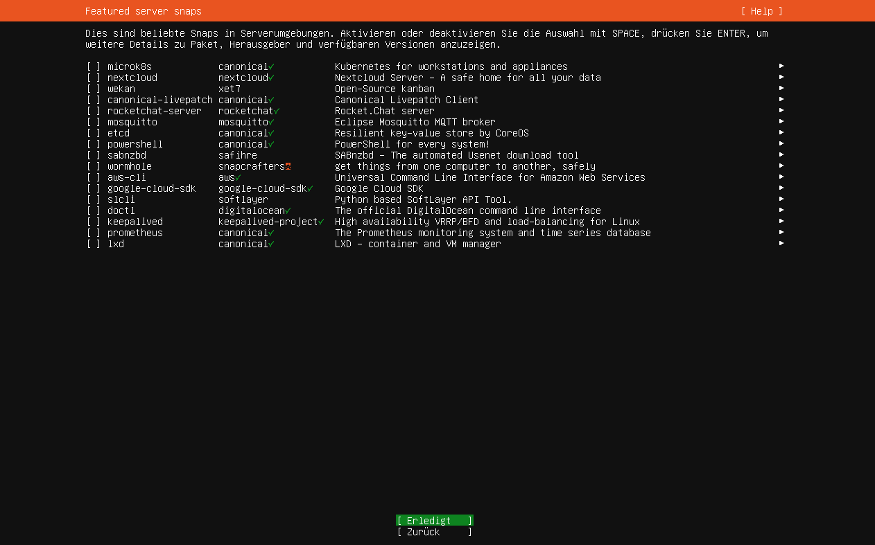Enable the microk8s snap checkbox
875x545 pixels.
point(94,66)
